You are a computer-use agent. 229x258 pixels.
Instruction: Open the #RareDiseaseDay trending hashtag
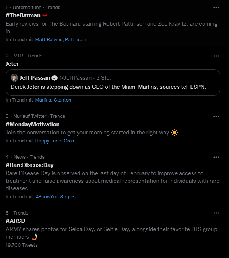click(x=30, y=165)
